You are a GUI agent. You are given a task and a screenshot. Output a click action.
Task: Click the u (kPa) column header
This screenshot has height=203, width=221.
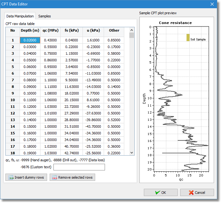coord(93,31)
